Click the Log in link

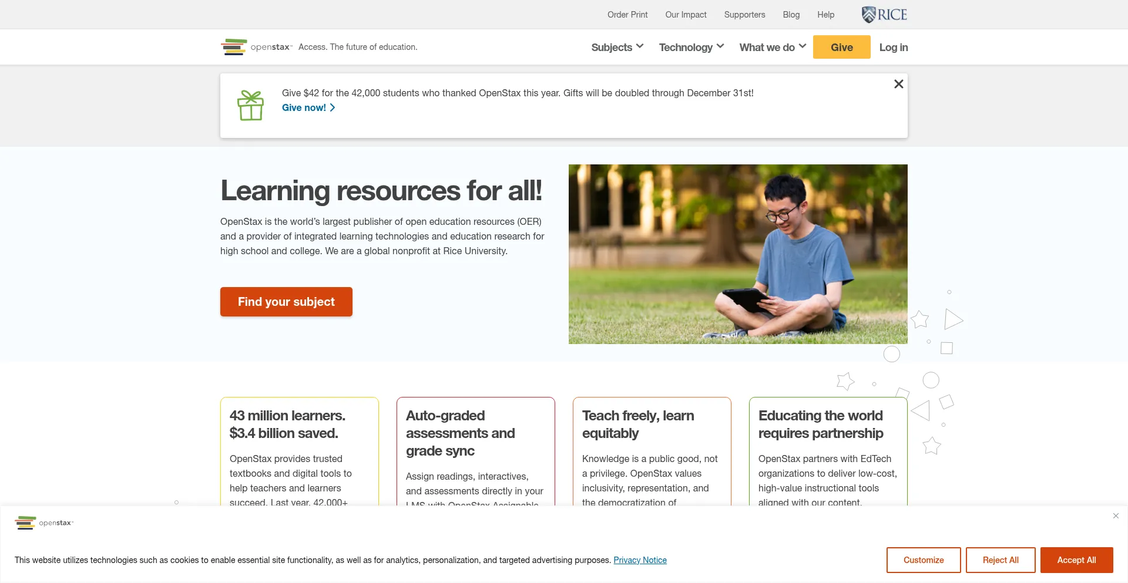[893, 47]
